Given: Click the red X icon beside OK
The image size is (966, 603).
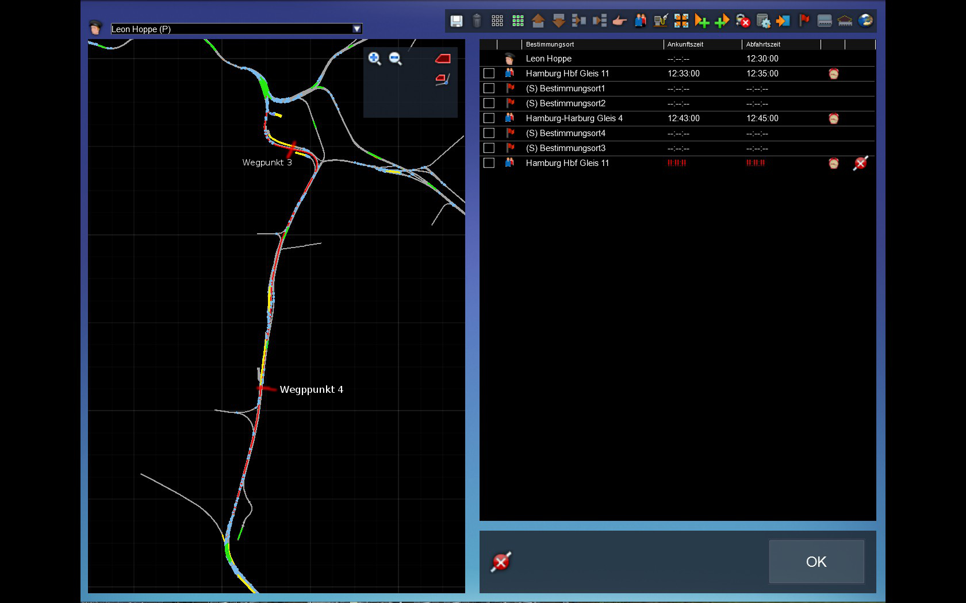Looking at the screenshot, I should (x=501, y=562).
